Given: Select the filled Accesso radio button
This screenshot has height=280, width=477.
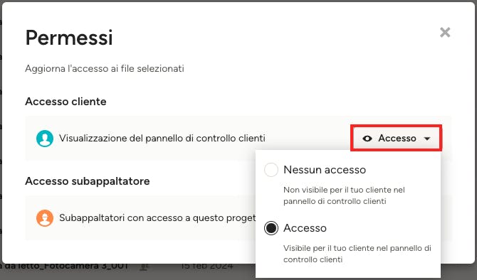Looking at the screenshot, I should click(271, 228).
